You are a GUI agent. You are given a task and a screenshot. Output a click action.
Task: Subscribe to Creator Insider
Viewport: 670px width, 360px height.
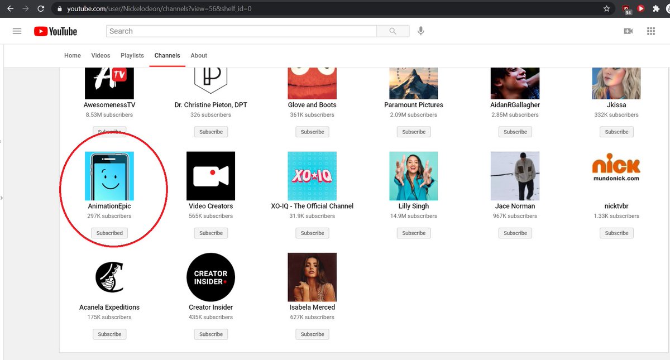click(211, 334)
